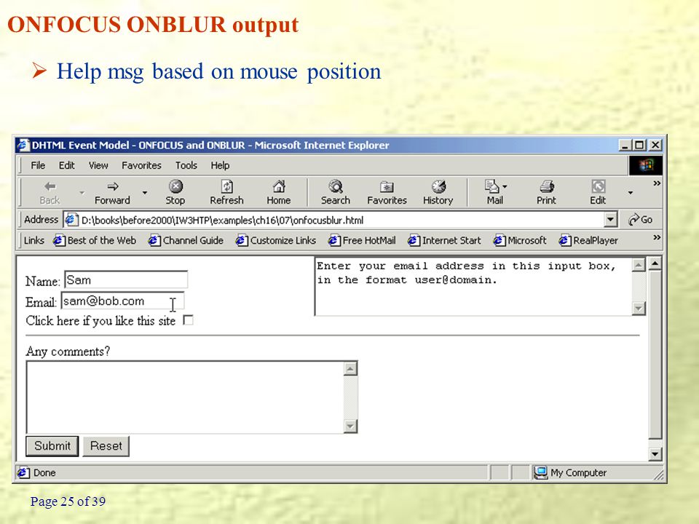Expand the address bar dropdown arrow
This screenshot has height=524, width=699.
(610, 220)
